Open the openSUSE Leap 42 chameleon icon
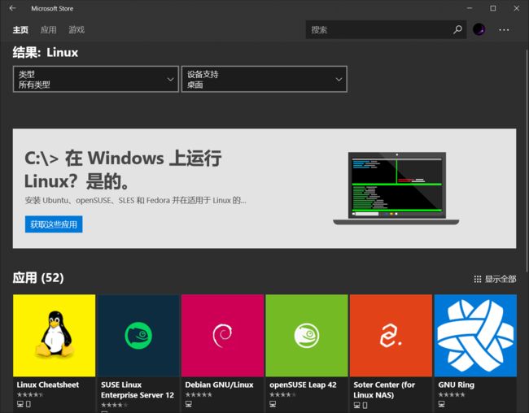Screen dimensions: 529x413 pos(307,336)
